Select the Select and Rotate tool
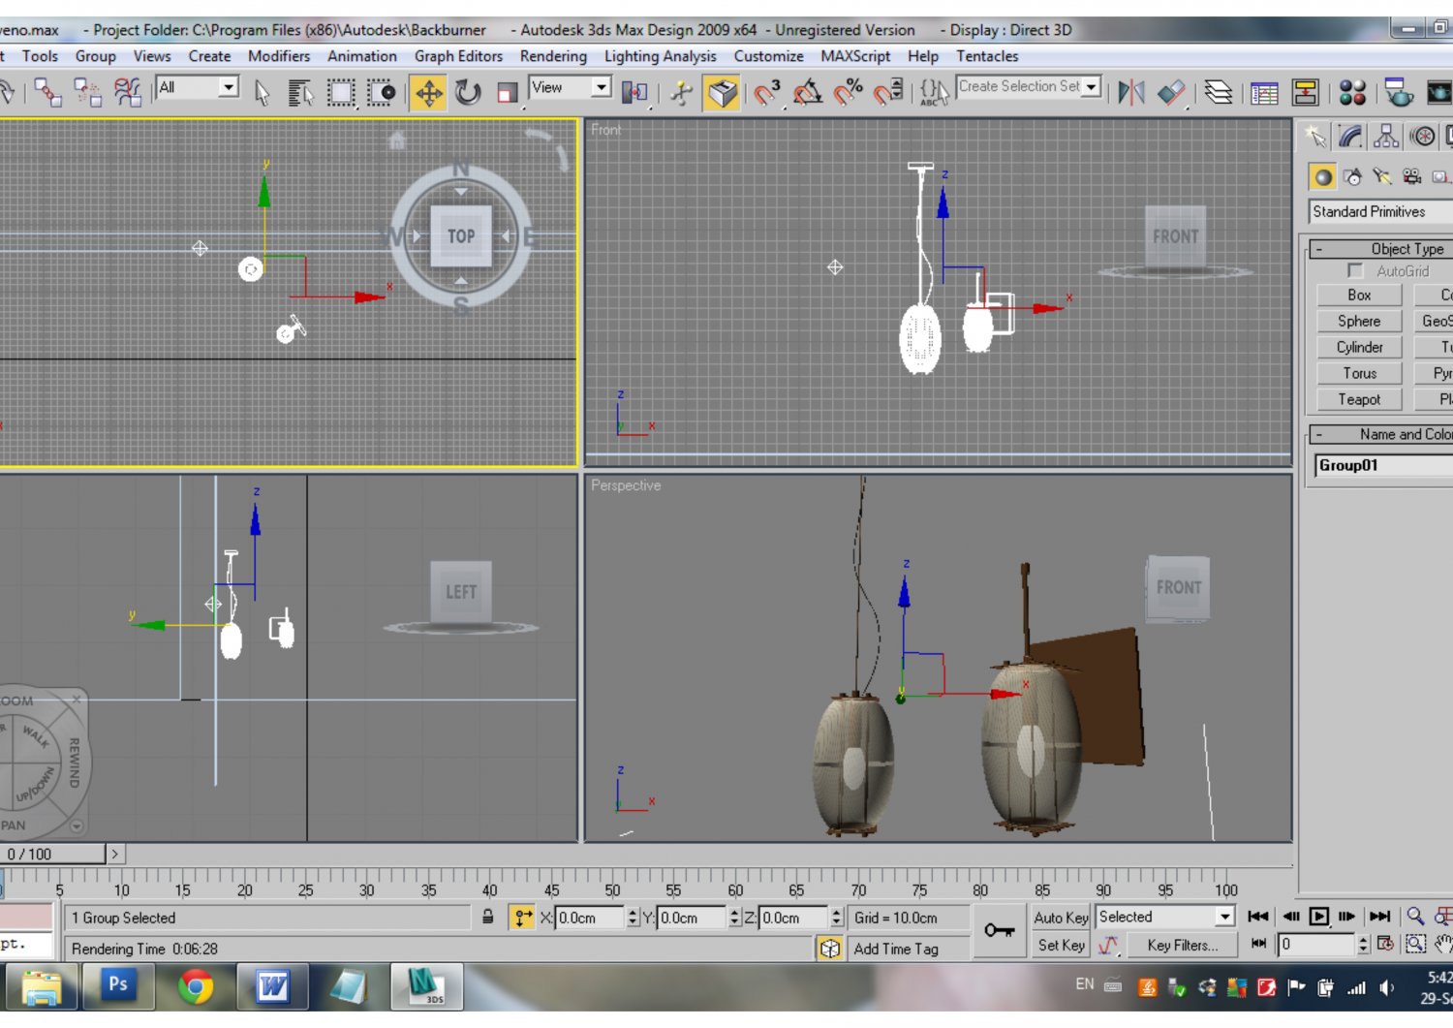Viewport: 1453px width, 1028px height. pyautogui.click(x=470, y=93)
